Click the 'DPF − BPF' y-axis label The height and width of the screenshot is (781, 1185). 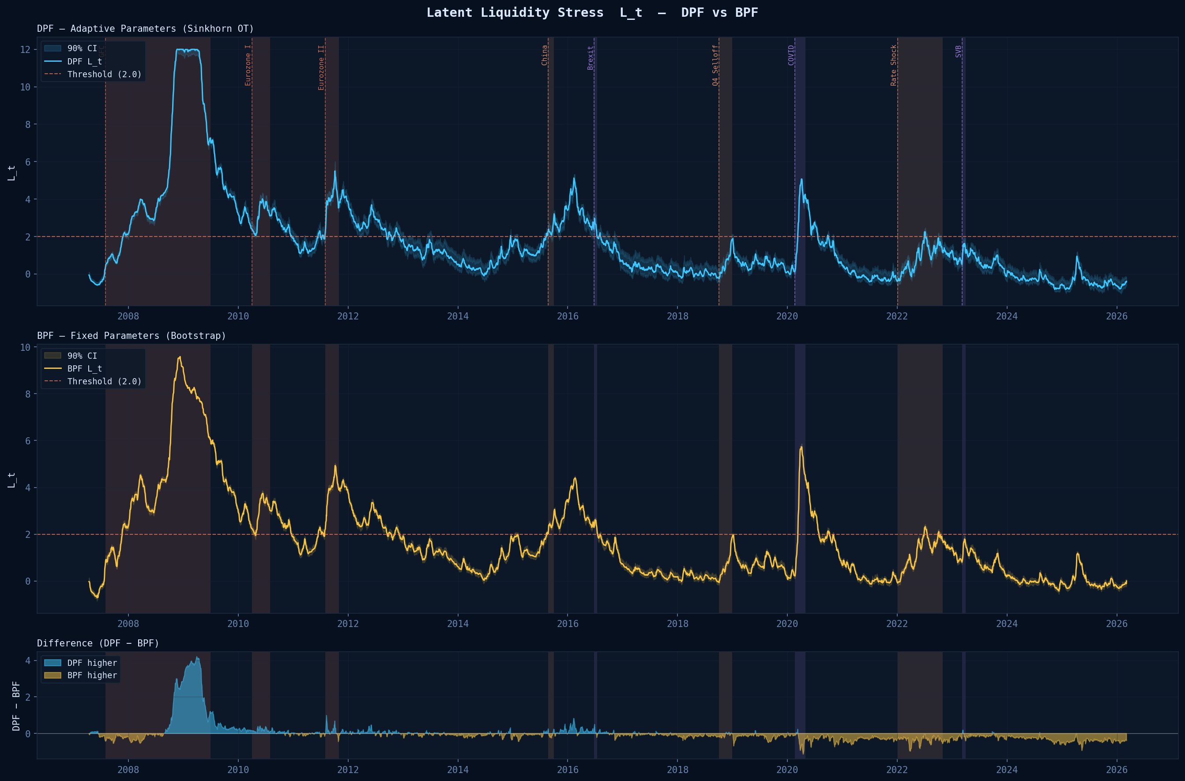coord(16,706)
